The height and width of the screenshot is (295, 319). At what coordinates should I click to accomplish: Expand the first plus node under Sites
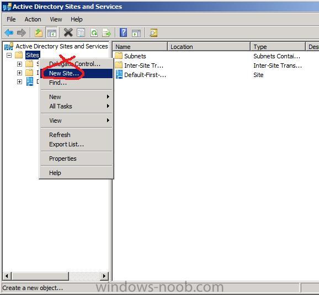[19, 64]
